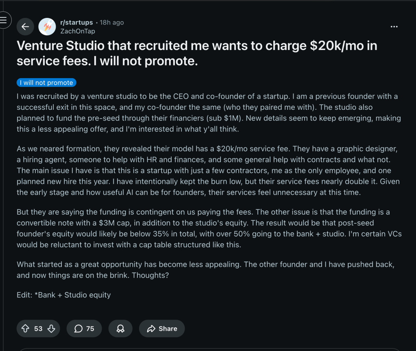Screen dimensions: 416x351
Task: Click the paragraph starting "I was recruited"
Action: [x=207, y=113]
